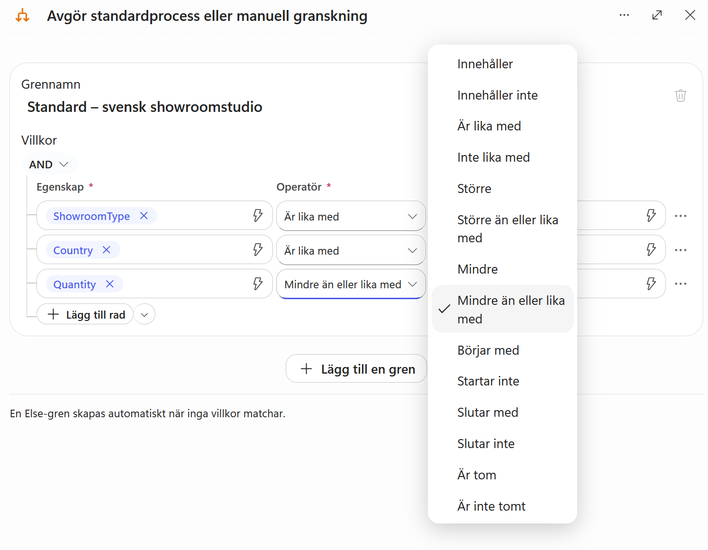Open more options for ShowroomType row
The height and width of the screenshot is (550, 708).
tap(681, 216)
